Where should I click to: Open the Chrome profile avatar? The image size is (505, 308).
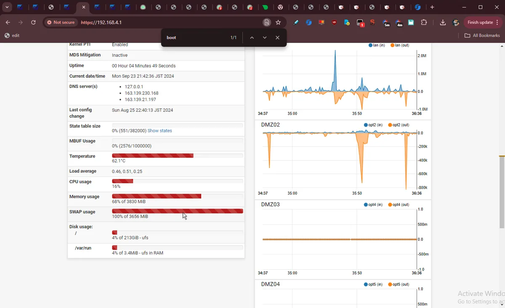click(456, 23)
